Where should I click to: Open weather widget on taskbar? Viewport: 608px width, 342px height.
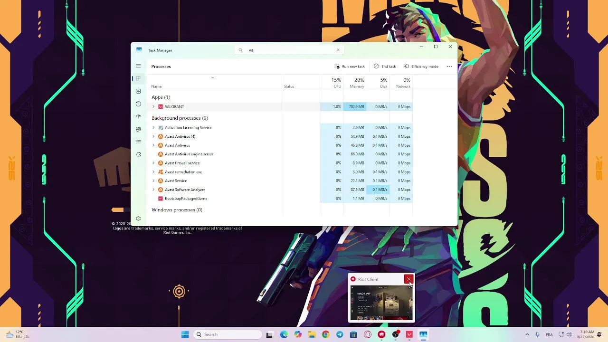click(18, 334)
